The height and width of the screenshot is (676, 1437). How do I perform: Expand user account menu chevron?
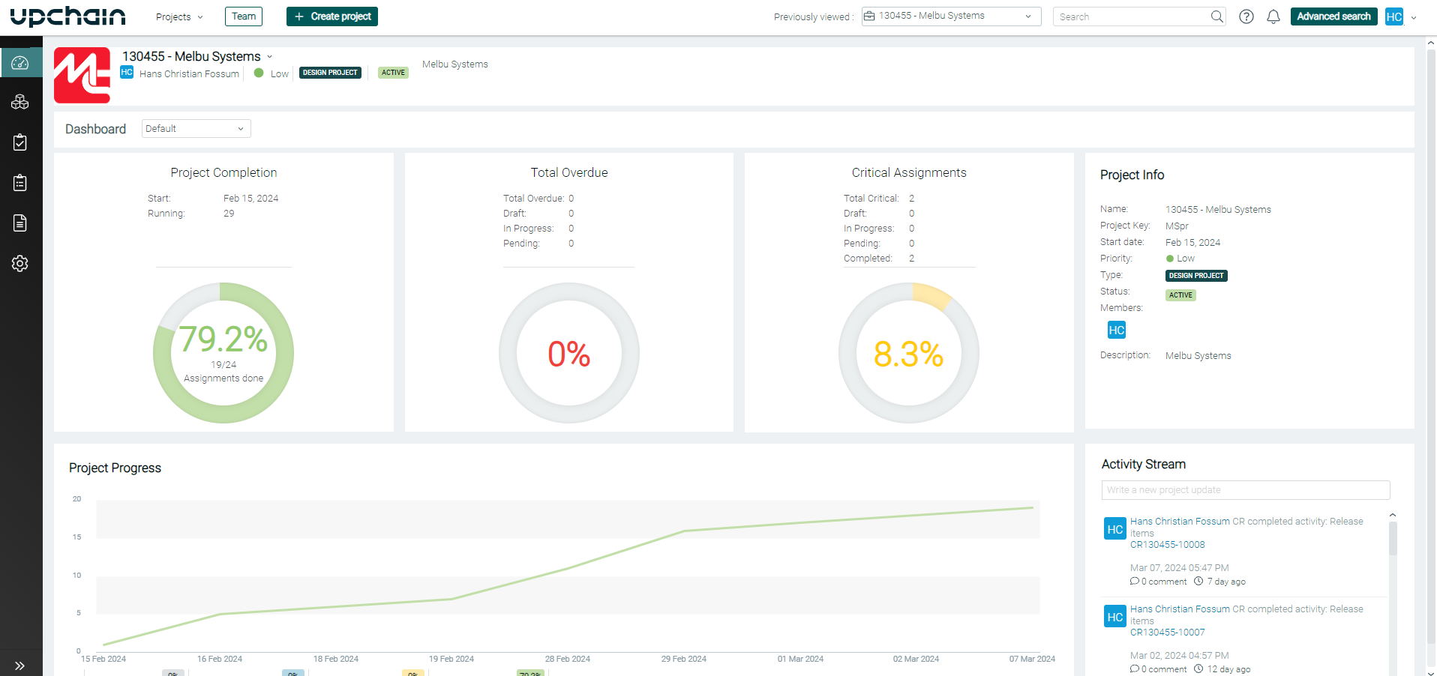[x=1414, y=17]
